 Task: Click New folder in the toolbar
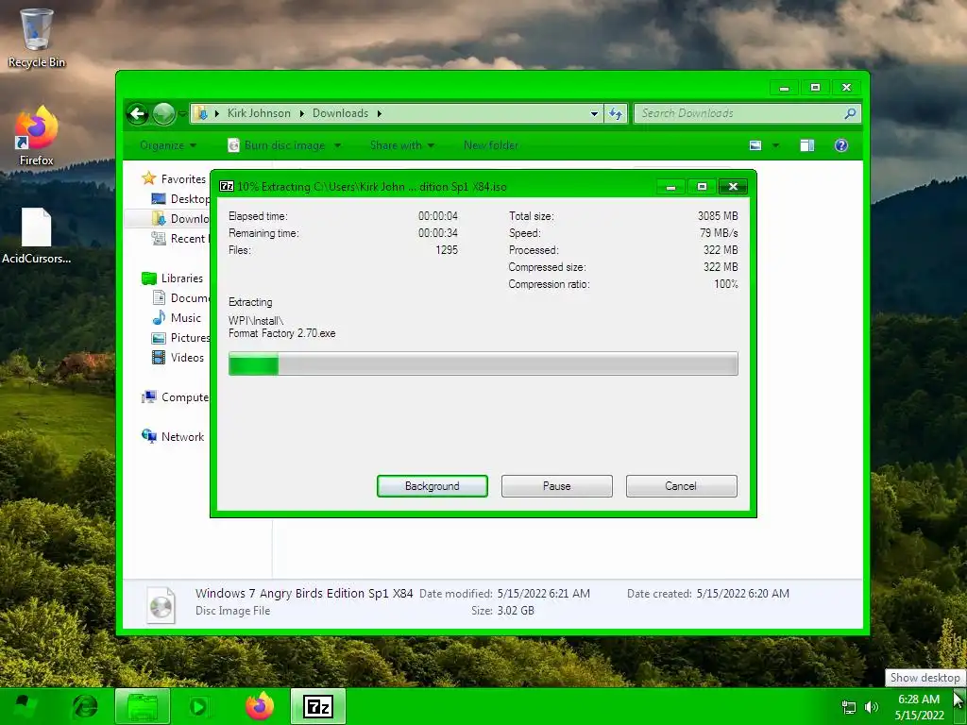tap(491, 145)
